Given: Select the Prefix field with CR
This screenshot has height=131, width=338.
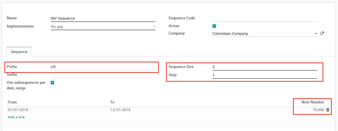Looking at the screenshot, I should (x=103, y=67).
